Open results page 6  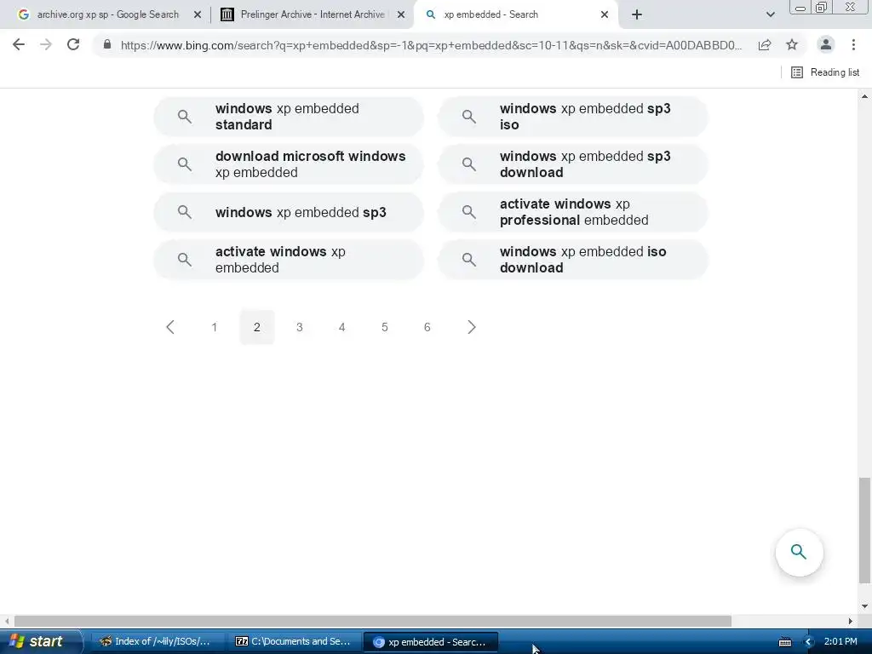427,327
